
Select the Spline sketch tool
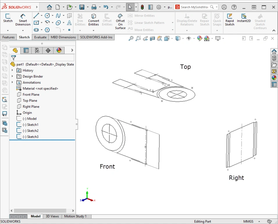(58, 16)
